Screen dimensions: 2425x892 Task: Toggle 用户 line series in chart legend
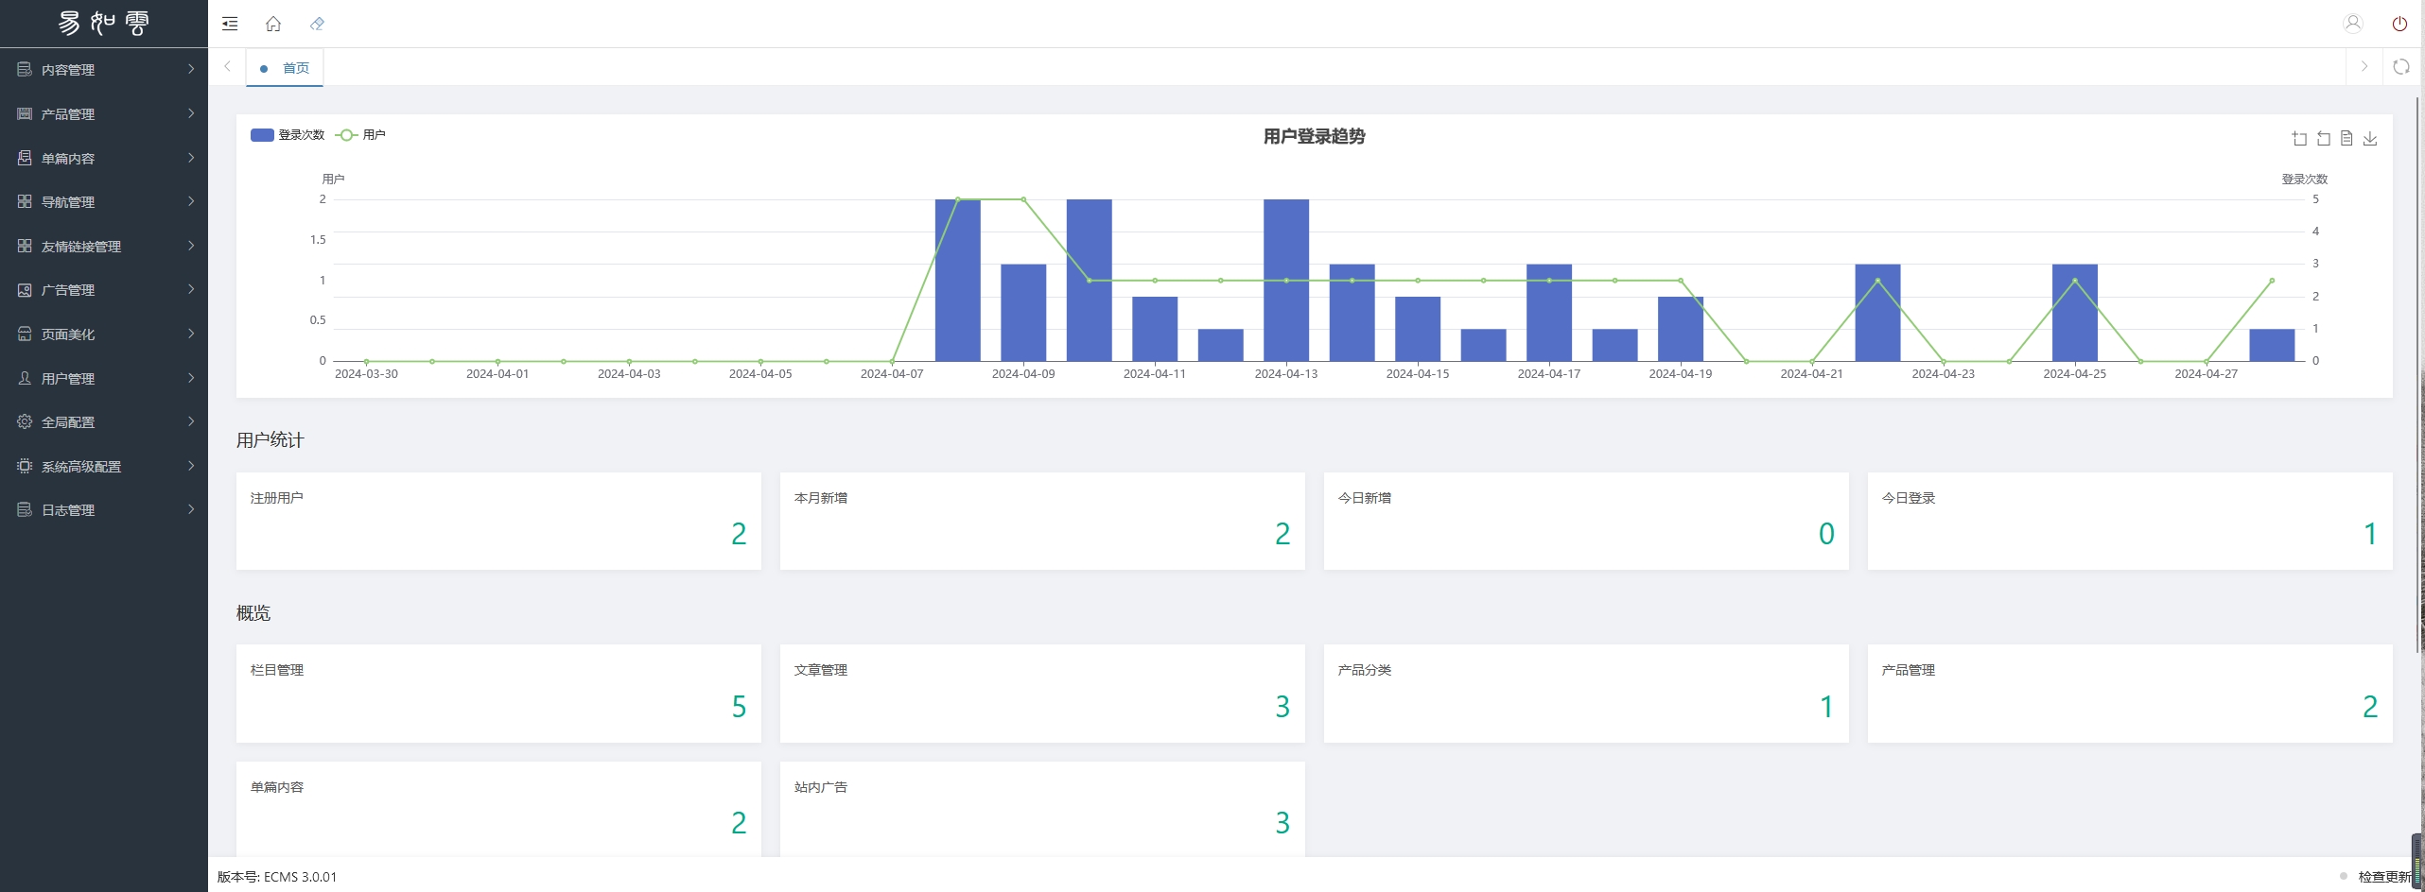pyautogui.click(x=360, y=135)
